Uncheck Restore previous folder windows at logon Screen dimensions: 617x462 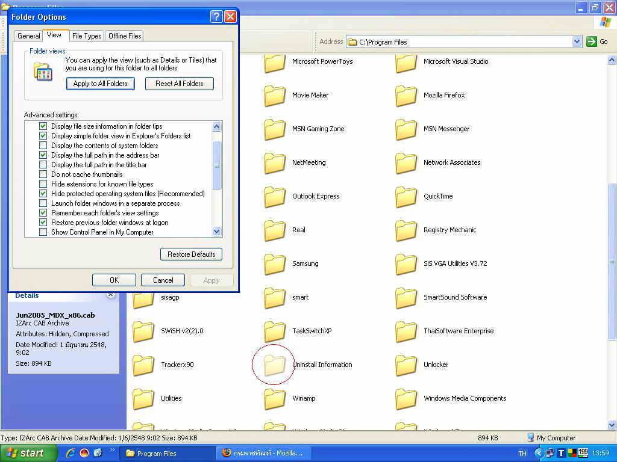tap(43, 223)
